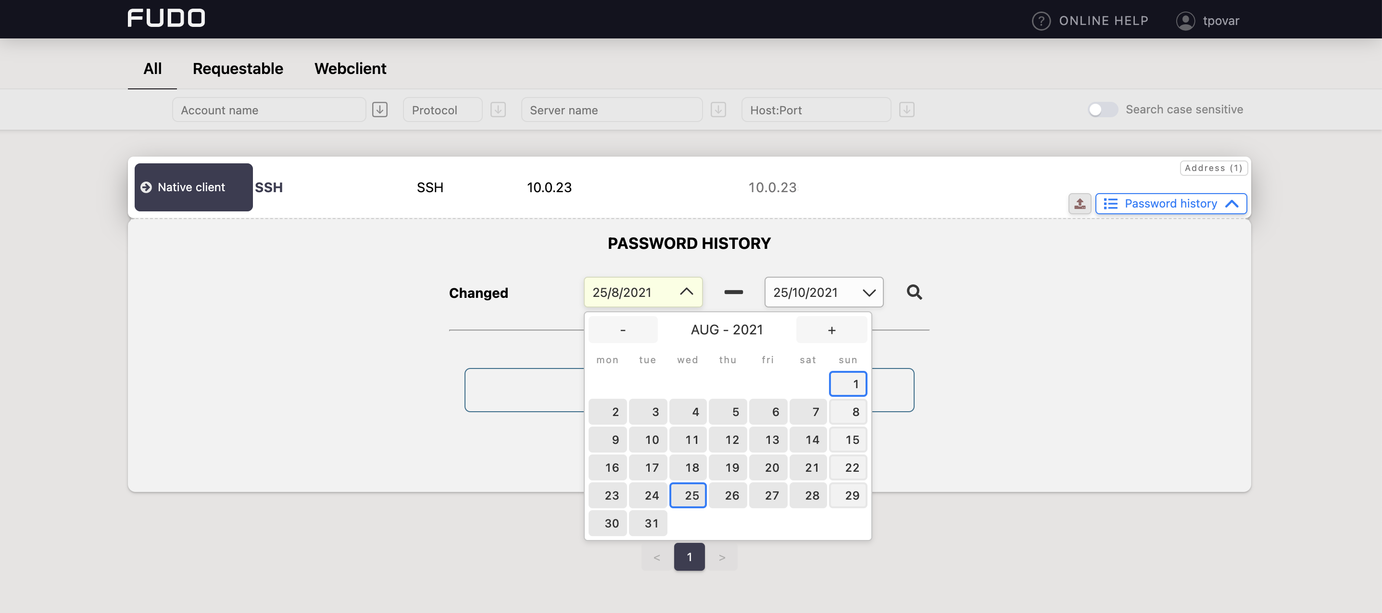Click the bold SSH account name
This screenshot has width=1382, height=613.
269,187
